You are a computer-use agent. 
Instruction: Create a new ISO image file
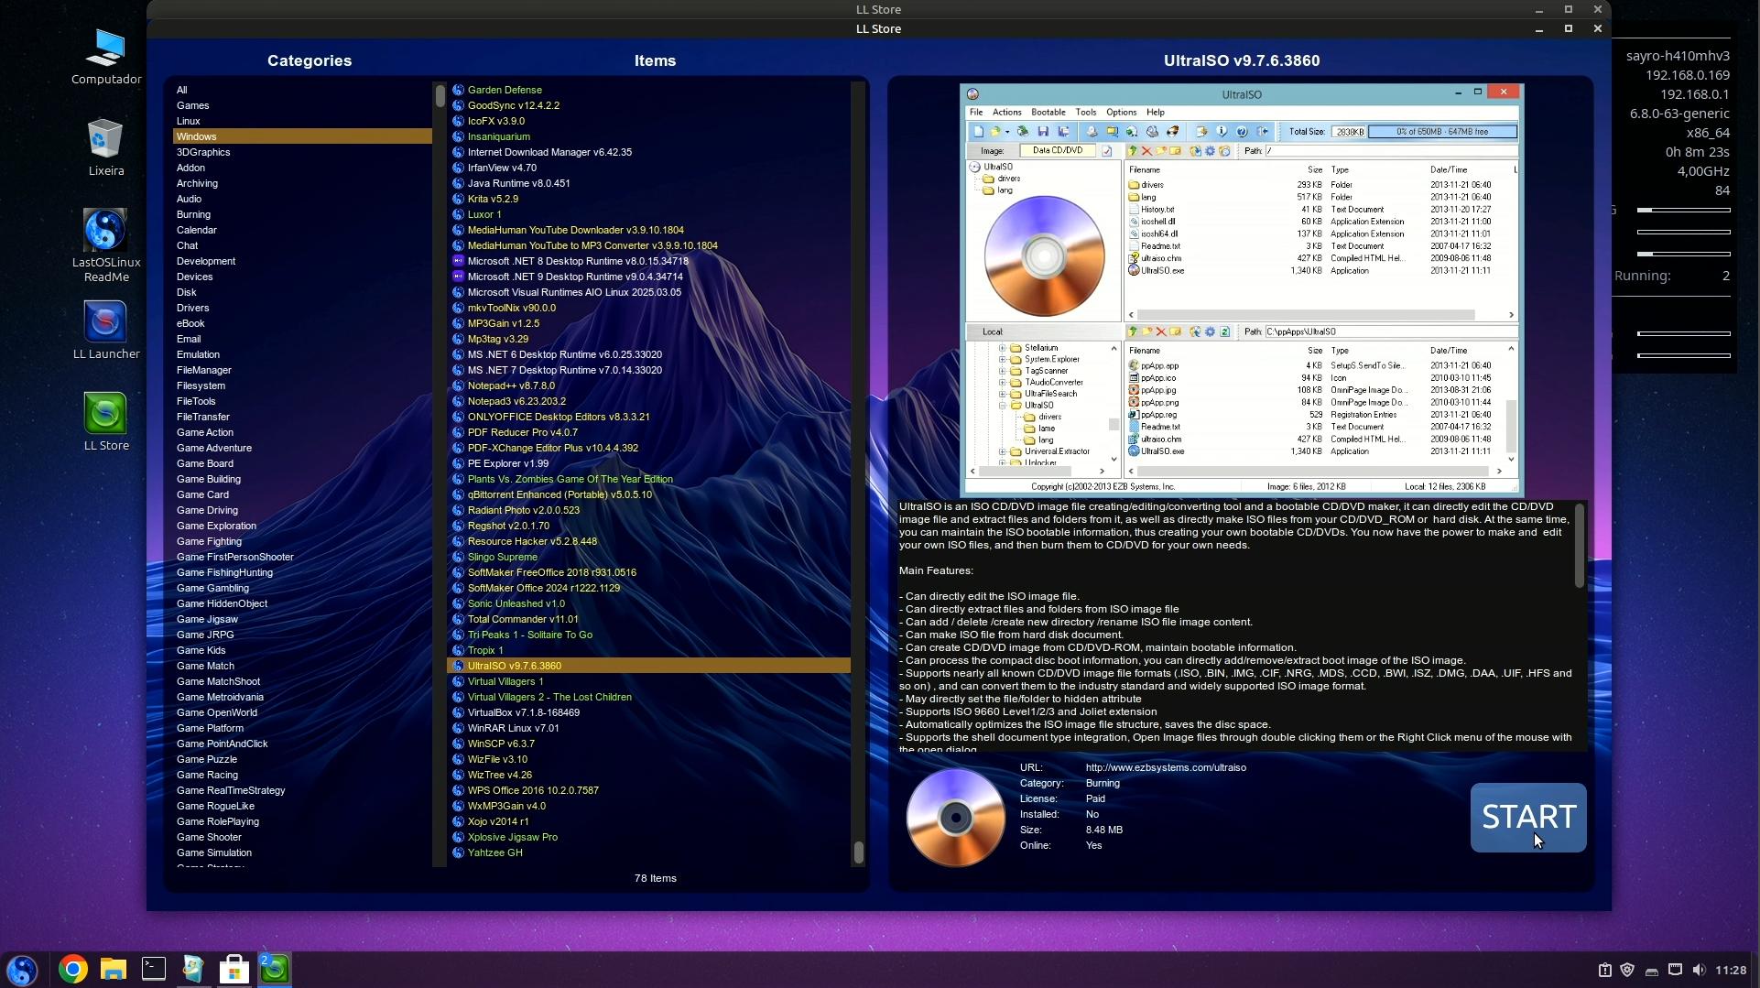point(978,132)
